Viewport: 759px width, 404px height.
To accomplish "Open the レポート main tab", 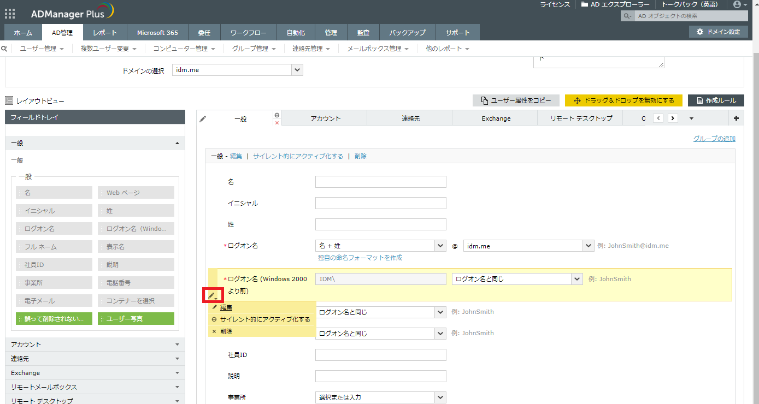I will tap(105, 33).
